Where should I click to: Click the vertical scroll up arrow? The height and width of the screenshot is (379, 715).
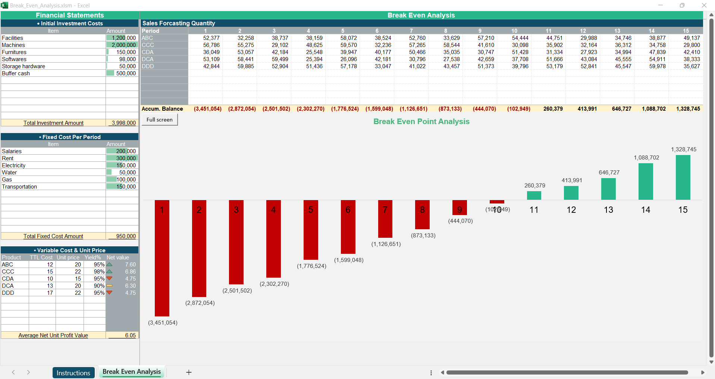tap(711, 15)
